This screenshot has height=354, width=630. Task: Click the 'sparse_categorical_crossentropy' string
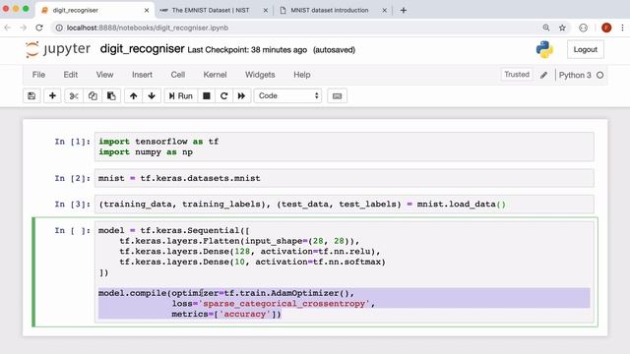284,304
